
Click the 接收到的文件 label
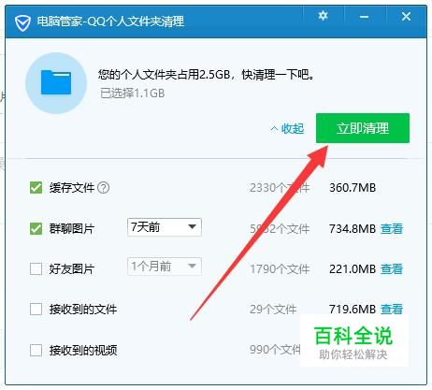point(83,310)
